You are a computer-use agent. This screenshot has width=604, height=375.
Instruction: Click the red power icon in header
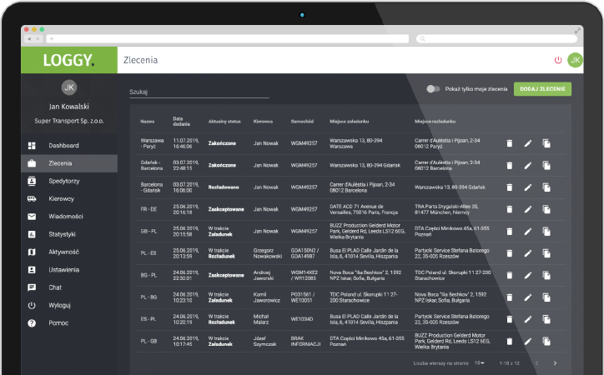pos(558,60)
